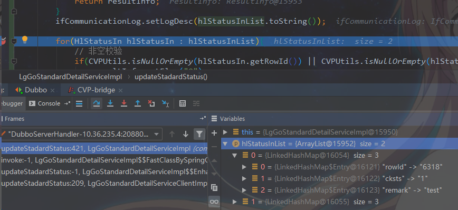The width and height of the screenshot is (458, 210).
Task: Toggle show watches glasses icon
Action: point(214,202)
